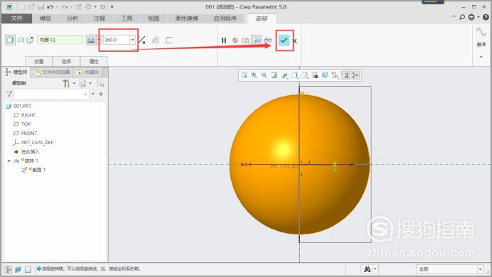Click the zoom in icon in the graphics toolbar
This screenshot has height=277, width=492.
254,75
